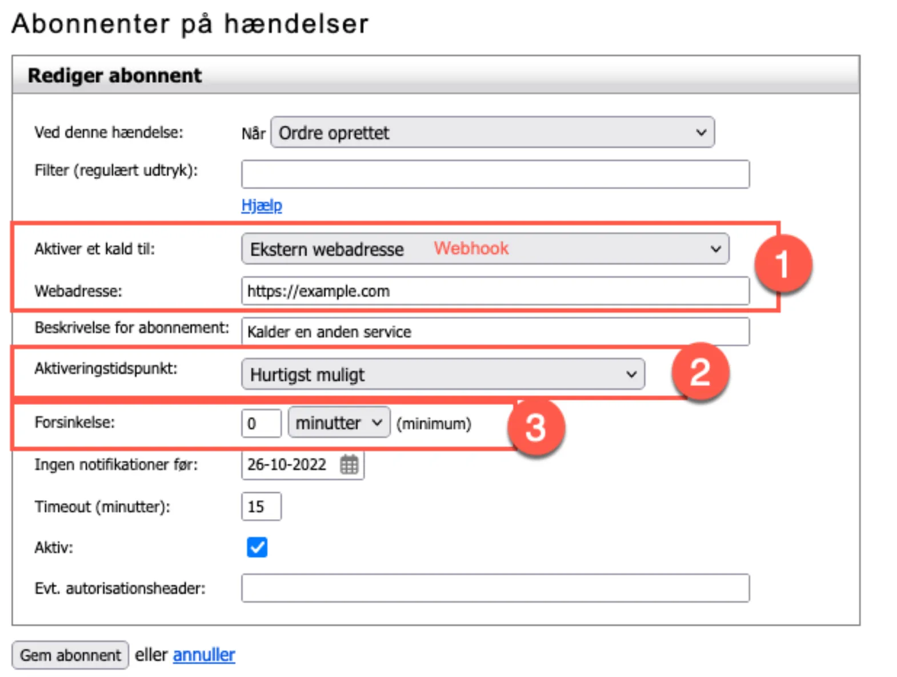Click the Forsinkelse delay number field

261,424
